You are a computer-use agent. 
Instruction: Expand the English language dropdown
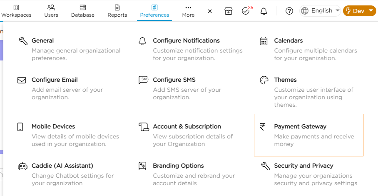tap(320, 11)
